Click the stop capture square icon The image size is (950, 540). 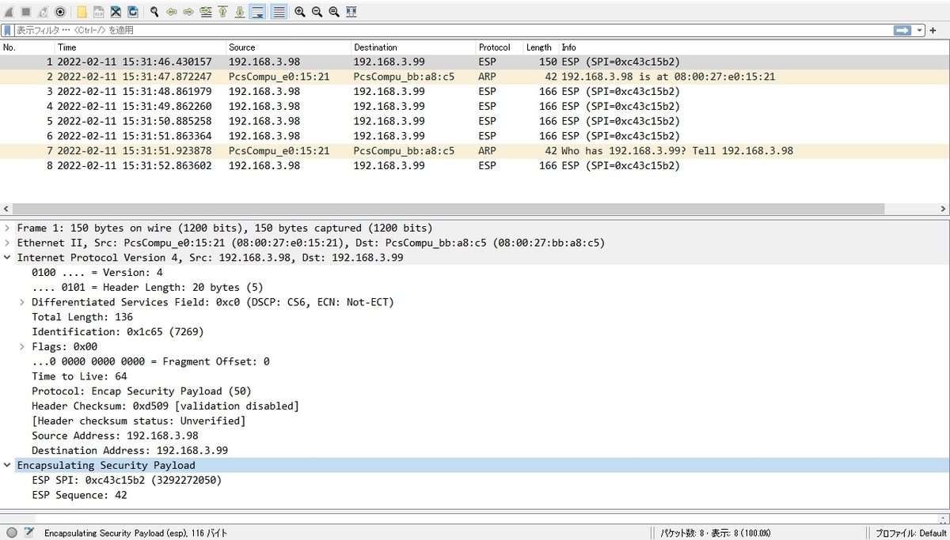25,11
